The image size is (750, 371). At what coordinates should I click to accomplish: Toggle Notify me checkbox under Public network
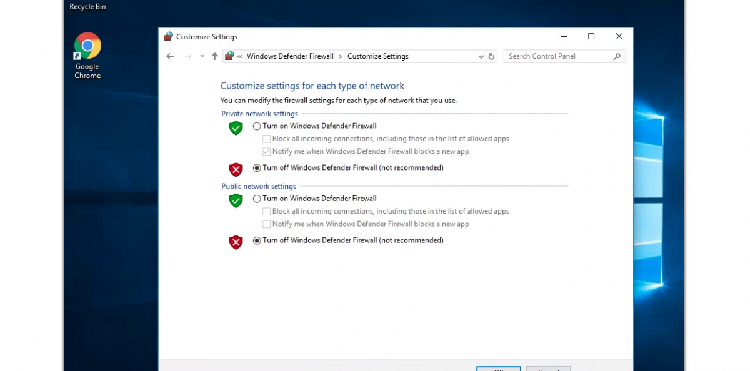coord(267,224)
